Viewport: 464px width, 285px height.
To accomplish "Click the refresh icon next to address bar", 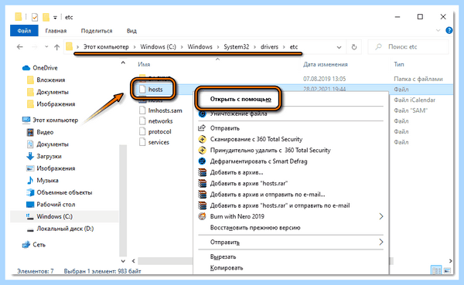I will click(x=354, y=47).
